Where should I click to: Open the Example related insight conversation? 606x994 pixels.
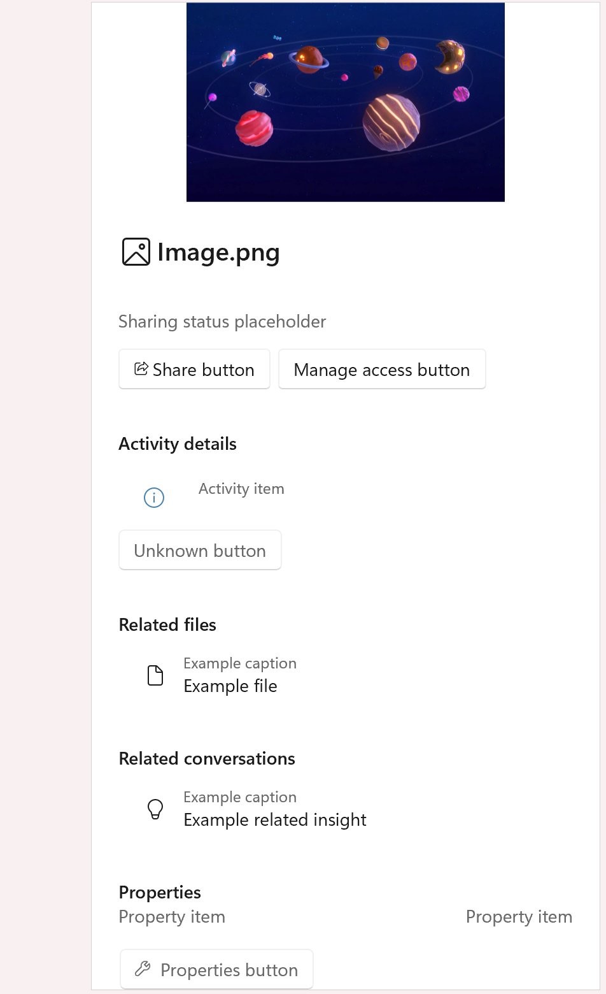point(275,820)
